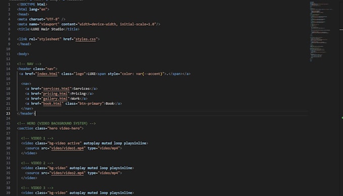Place cursor on the closing </header> tag

[x=26, y=114]
